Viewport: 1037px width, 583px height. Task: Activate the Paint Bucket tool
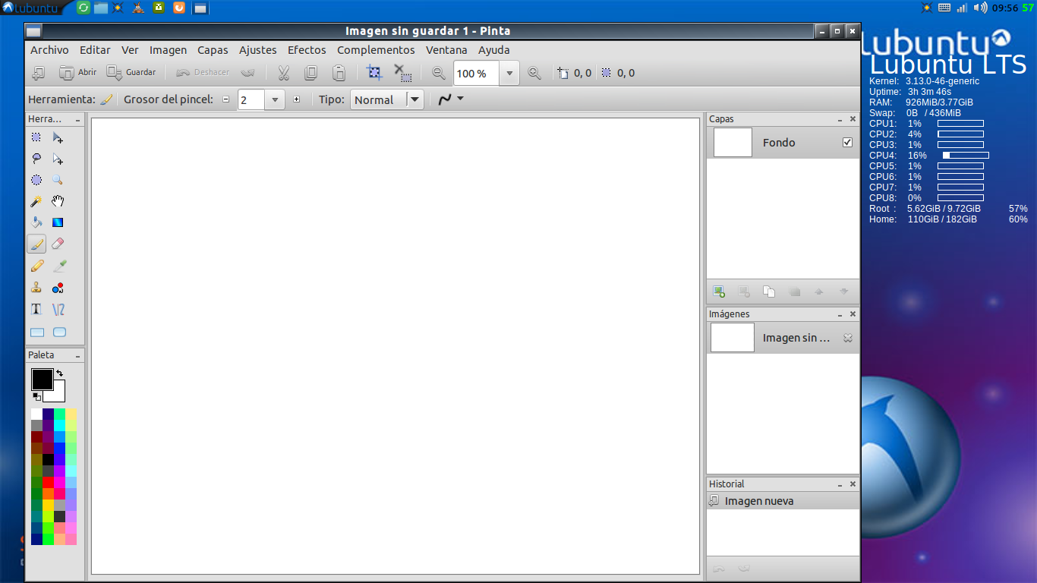coord(36,222)
